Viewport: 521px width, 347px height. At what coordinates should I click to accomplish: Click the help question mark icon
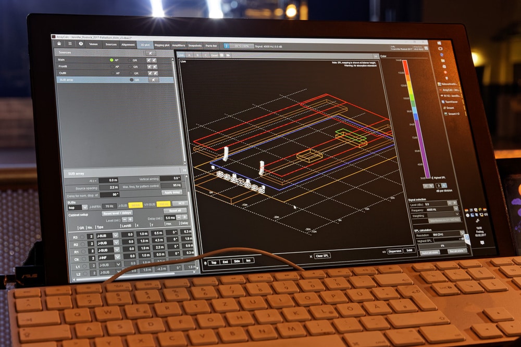[81, 44]
